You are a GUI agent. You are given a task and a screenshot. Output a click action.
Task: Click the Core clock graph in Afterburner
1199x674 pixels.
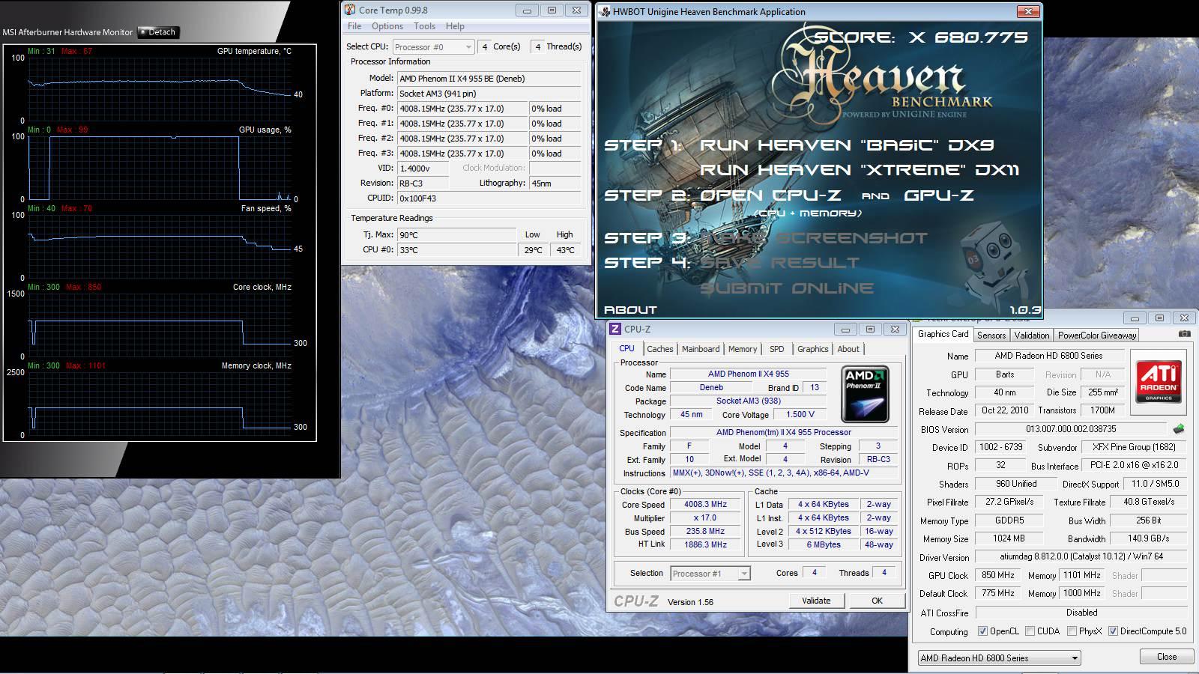click(160, 325)
